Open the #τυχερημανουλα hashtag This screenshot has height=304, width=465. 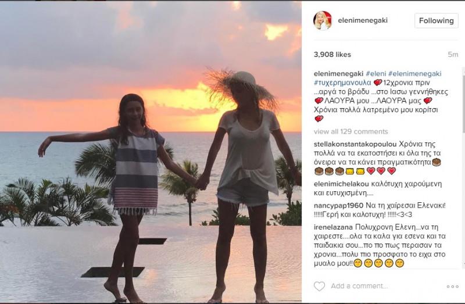(342, 83)
